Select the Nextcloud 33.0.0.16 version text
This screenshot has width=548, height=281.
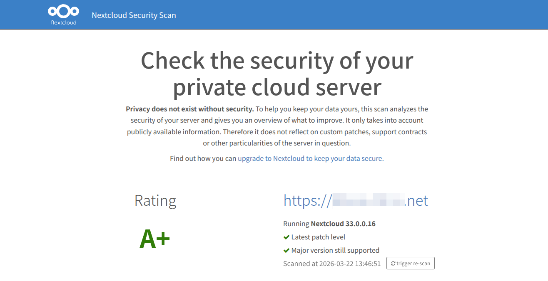click(x=343, y=224)
